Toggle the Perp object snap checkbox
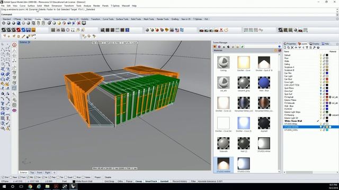339x190 pixels. click(x=50, y=177)
